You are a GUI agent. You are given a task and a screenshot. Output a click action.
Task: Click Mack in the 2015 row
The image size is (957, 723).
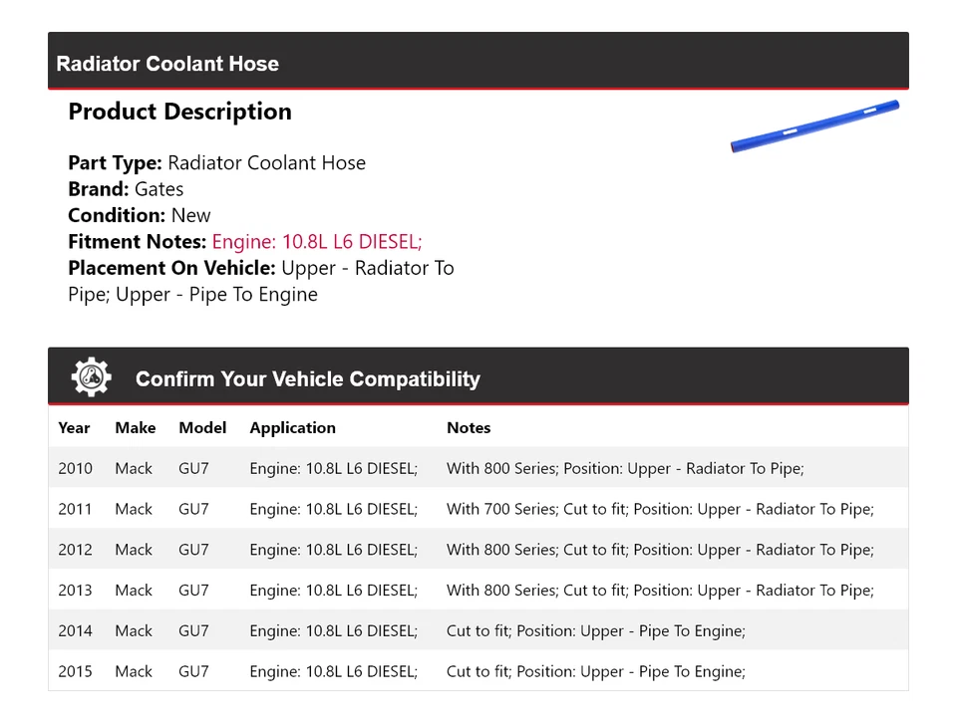(x=133, y=671)
